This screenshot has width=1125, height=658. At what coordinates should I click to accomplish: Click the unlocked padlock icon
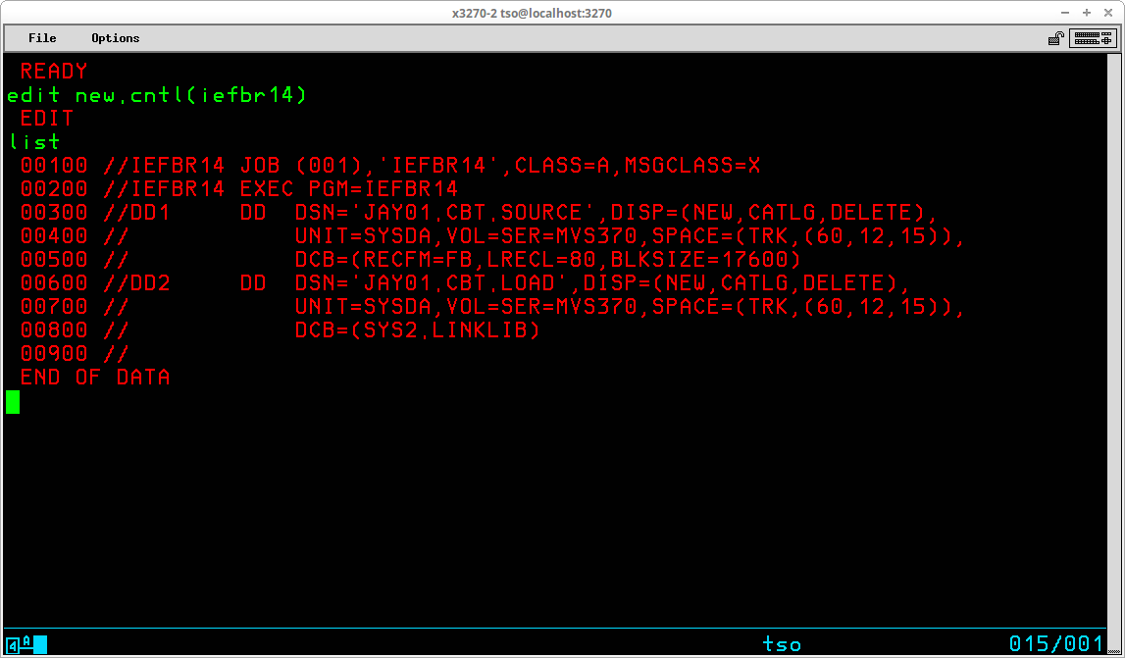[1055, 39]
